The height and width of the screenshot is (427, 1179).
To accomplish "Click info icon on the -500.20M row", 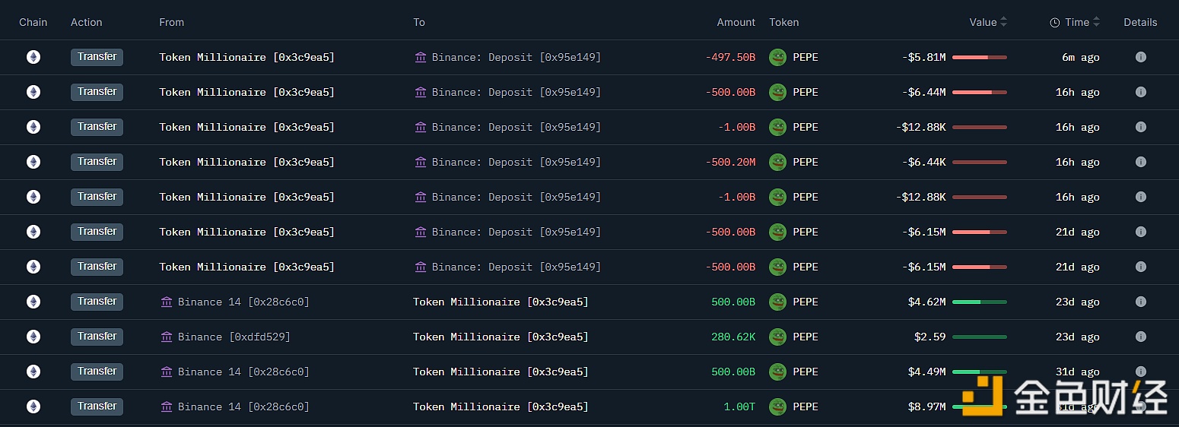I will 1140,162.
